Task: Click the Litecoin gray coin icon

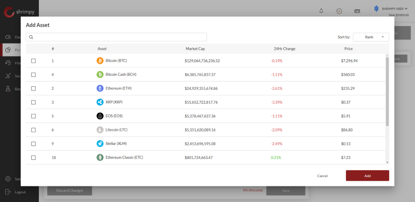Action: 100,130
